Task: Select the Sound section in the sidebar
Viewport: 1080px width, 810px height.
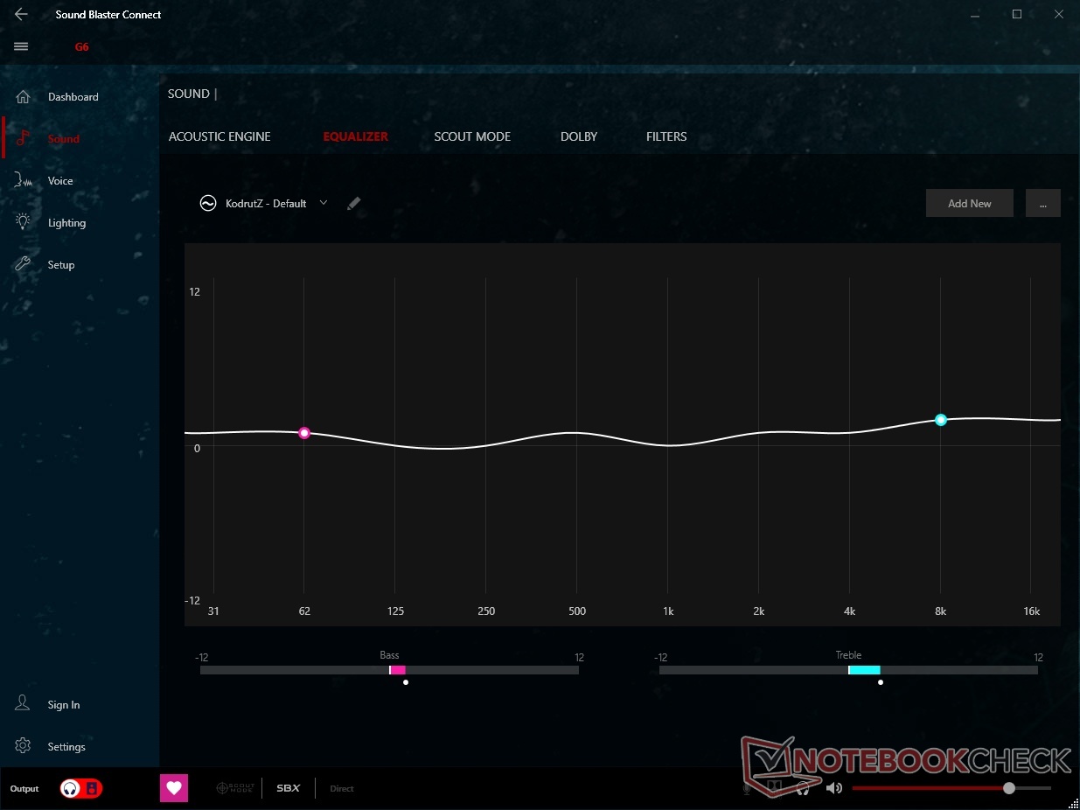Action: (63, 139)
